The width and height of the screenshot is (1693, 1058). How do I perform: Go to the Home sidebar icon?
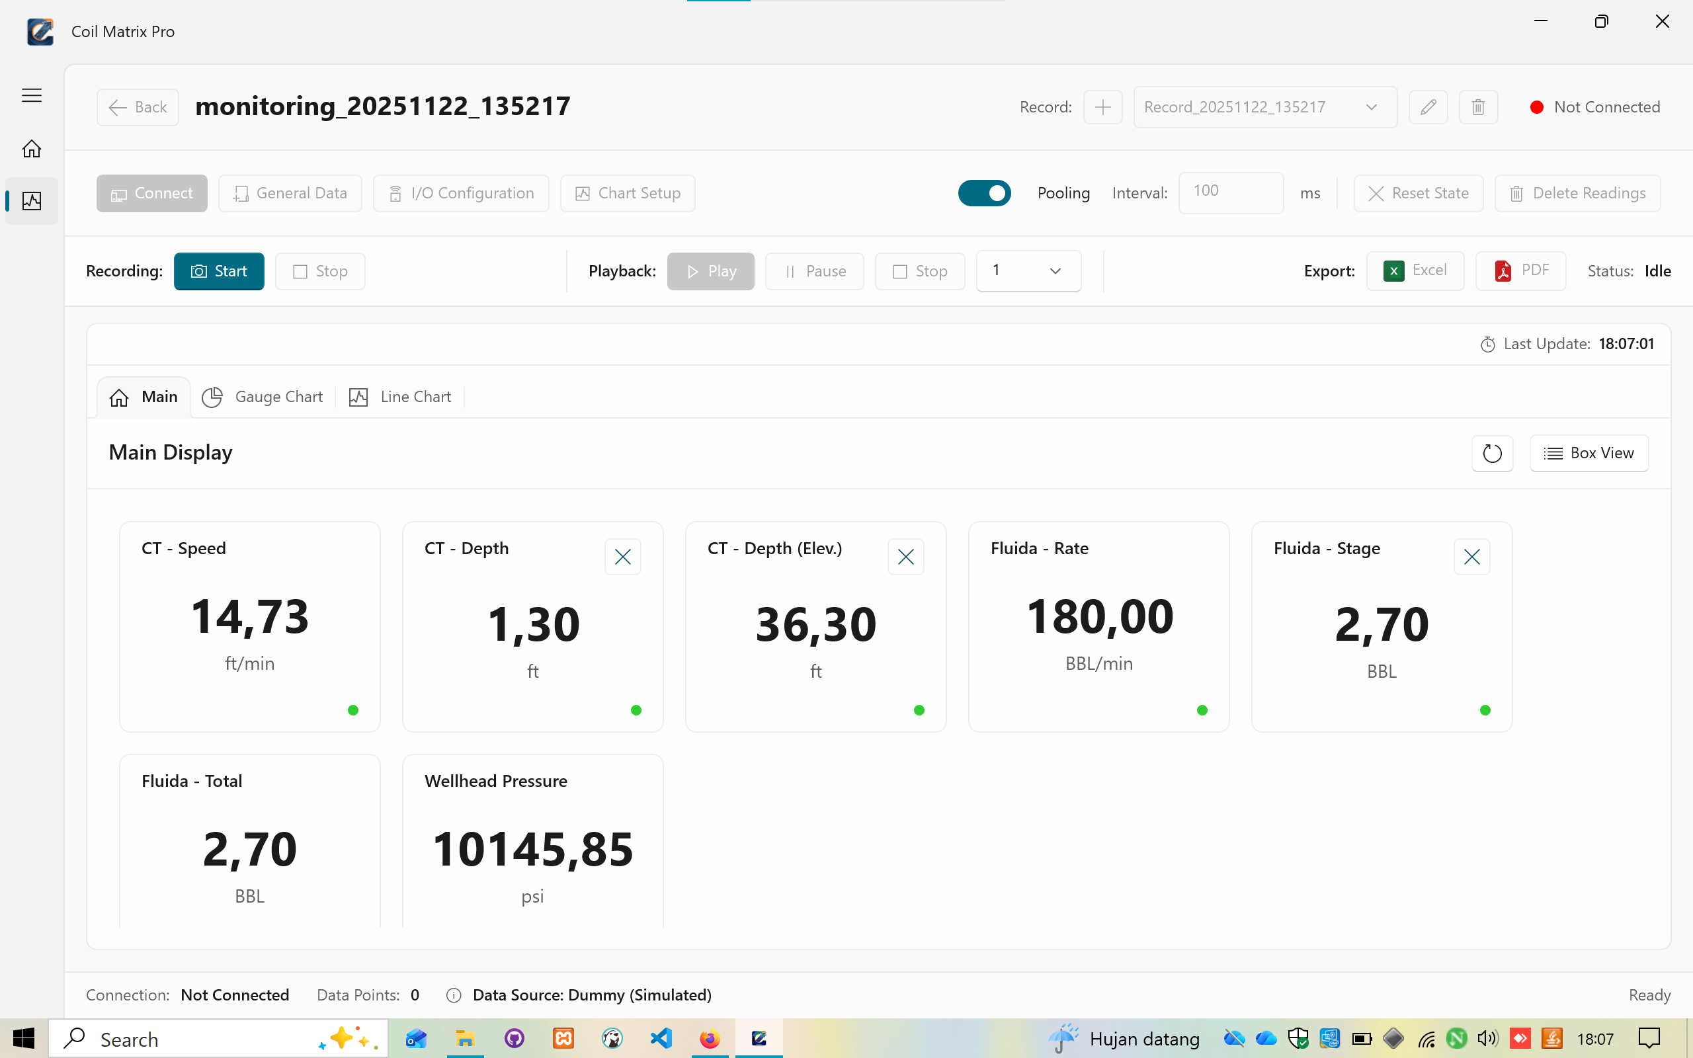[x=32, y=148]
